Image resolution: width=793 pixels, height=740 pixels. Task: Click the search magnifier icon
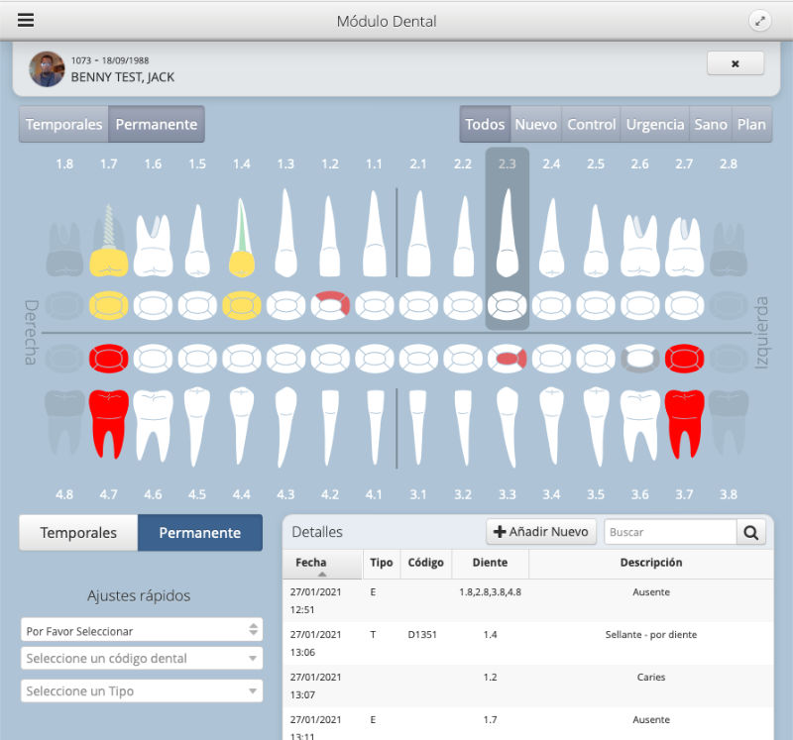(x=751, y=532)
